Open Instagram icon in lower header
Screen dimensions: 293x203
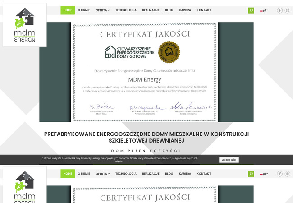288,174
